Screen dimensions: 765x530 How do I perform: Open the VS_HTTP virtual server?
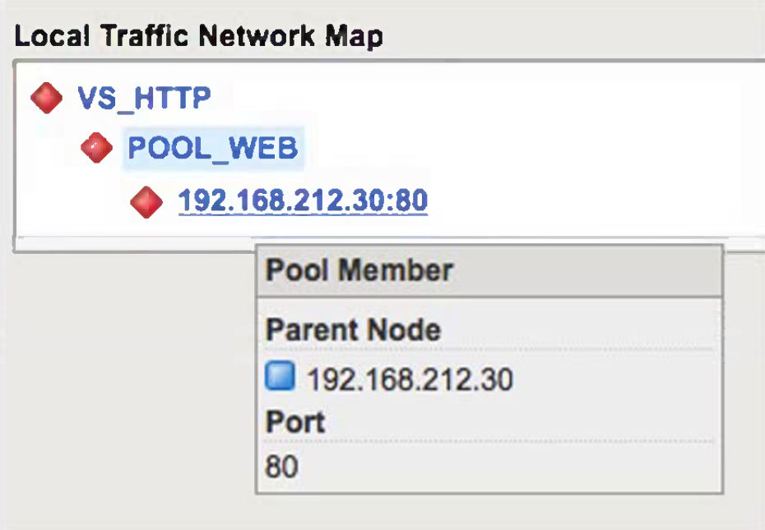(x=144, y=98)
